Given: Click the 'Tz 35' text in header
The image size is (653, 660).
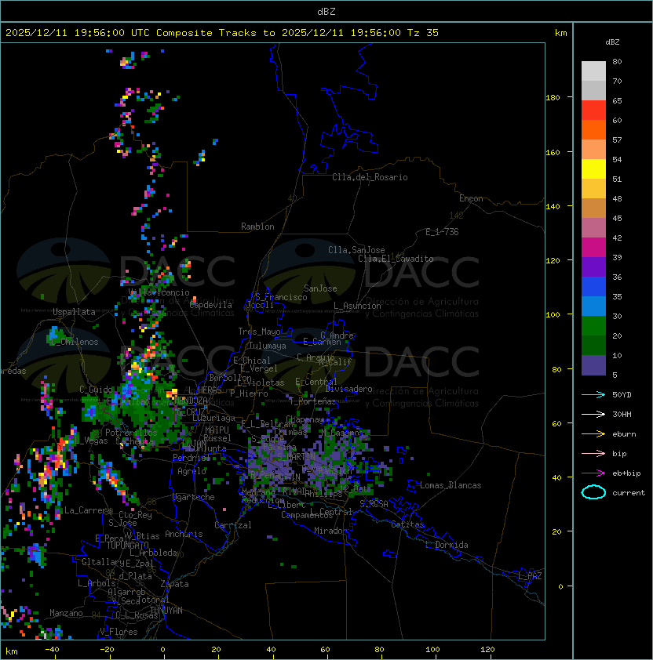Looking at the screenshot, I should [x=423, y=33].
